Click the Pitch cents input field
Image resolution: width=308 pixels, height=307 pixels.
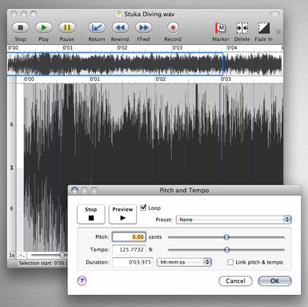pos(129,236)
